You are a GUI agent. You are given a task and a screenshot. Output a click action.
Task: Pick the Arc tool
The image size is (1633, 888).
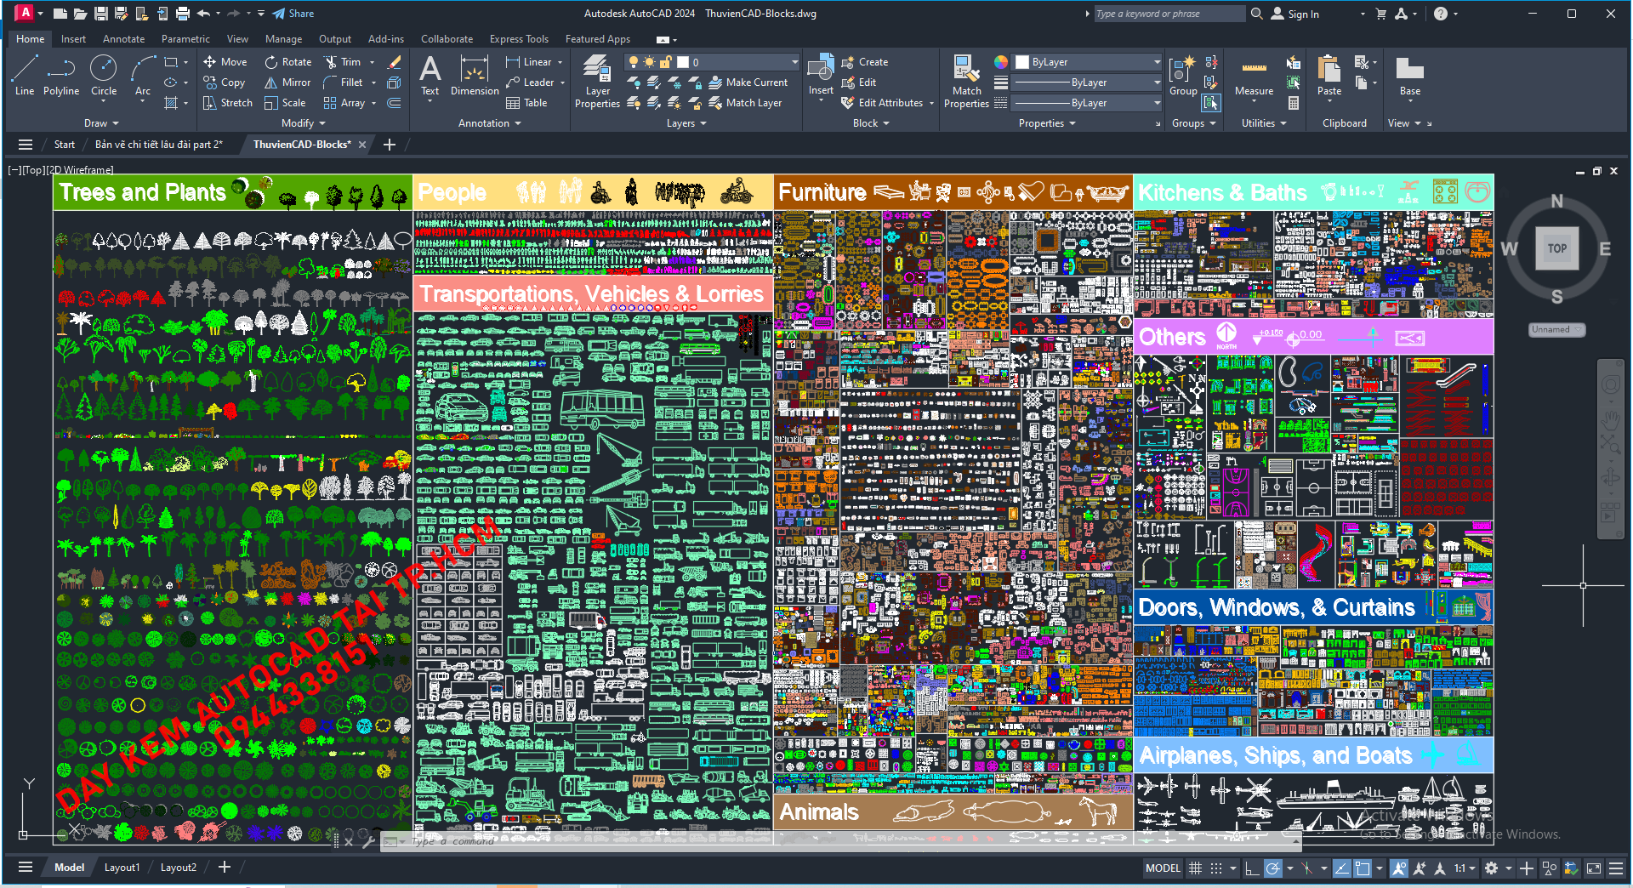point(143,76)
